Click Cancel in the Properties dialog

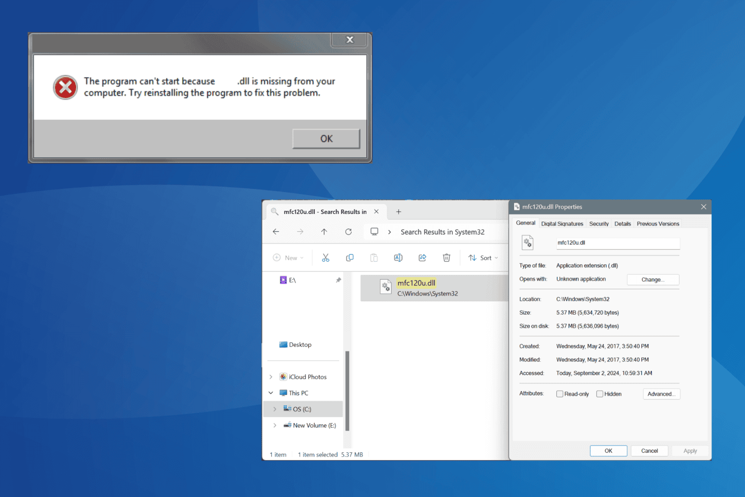pyautogui.click(x=649, y=451)
